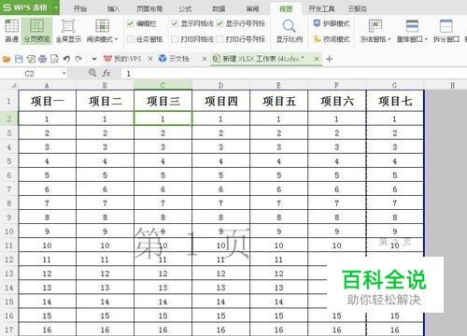Select the selected cell C2 containing 1
The image size is (467, 336).
coord(163,119)
